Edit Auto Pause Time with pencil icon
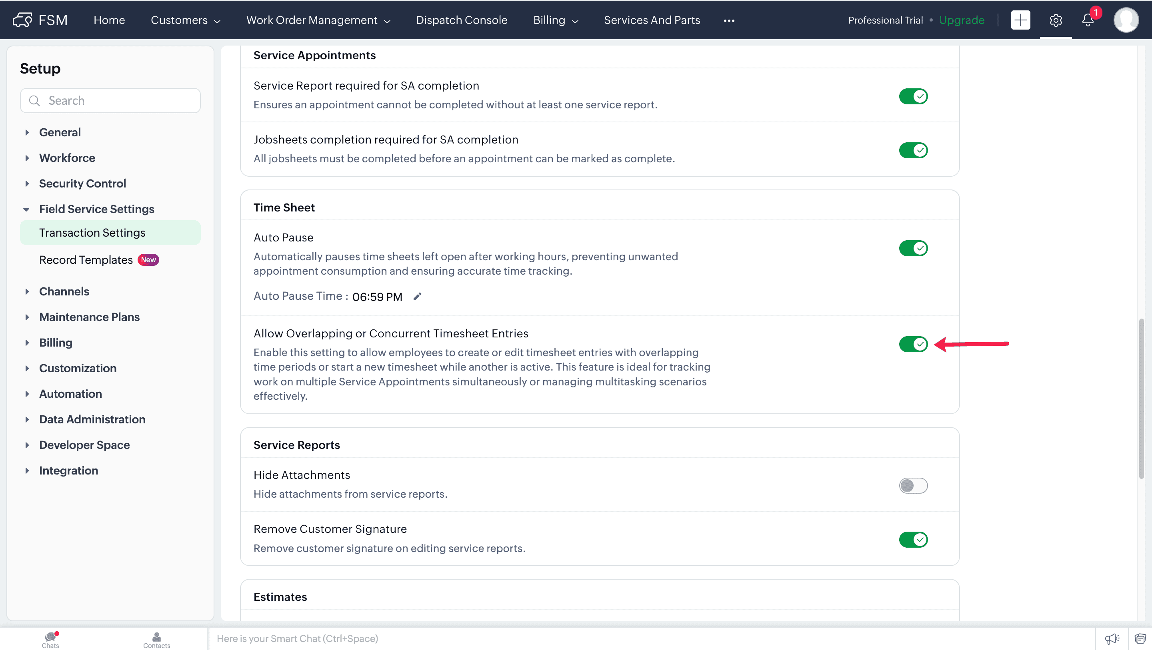This screenshot has height=650, width=1152. (x=417, y=296)
